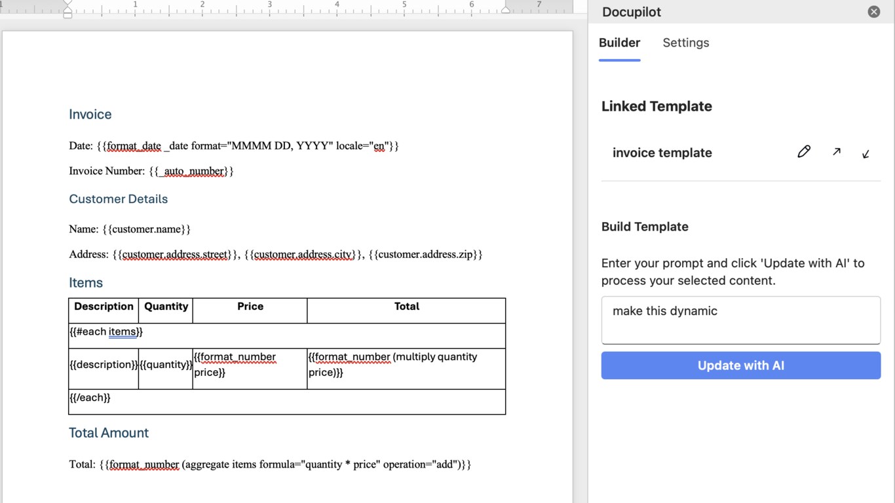Click the 'invoice template' name in panel
This screenshot has width=895, height=503.
point(662,153)
